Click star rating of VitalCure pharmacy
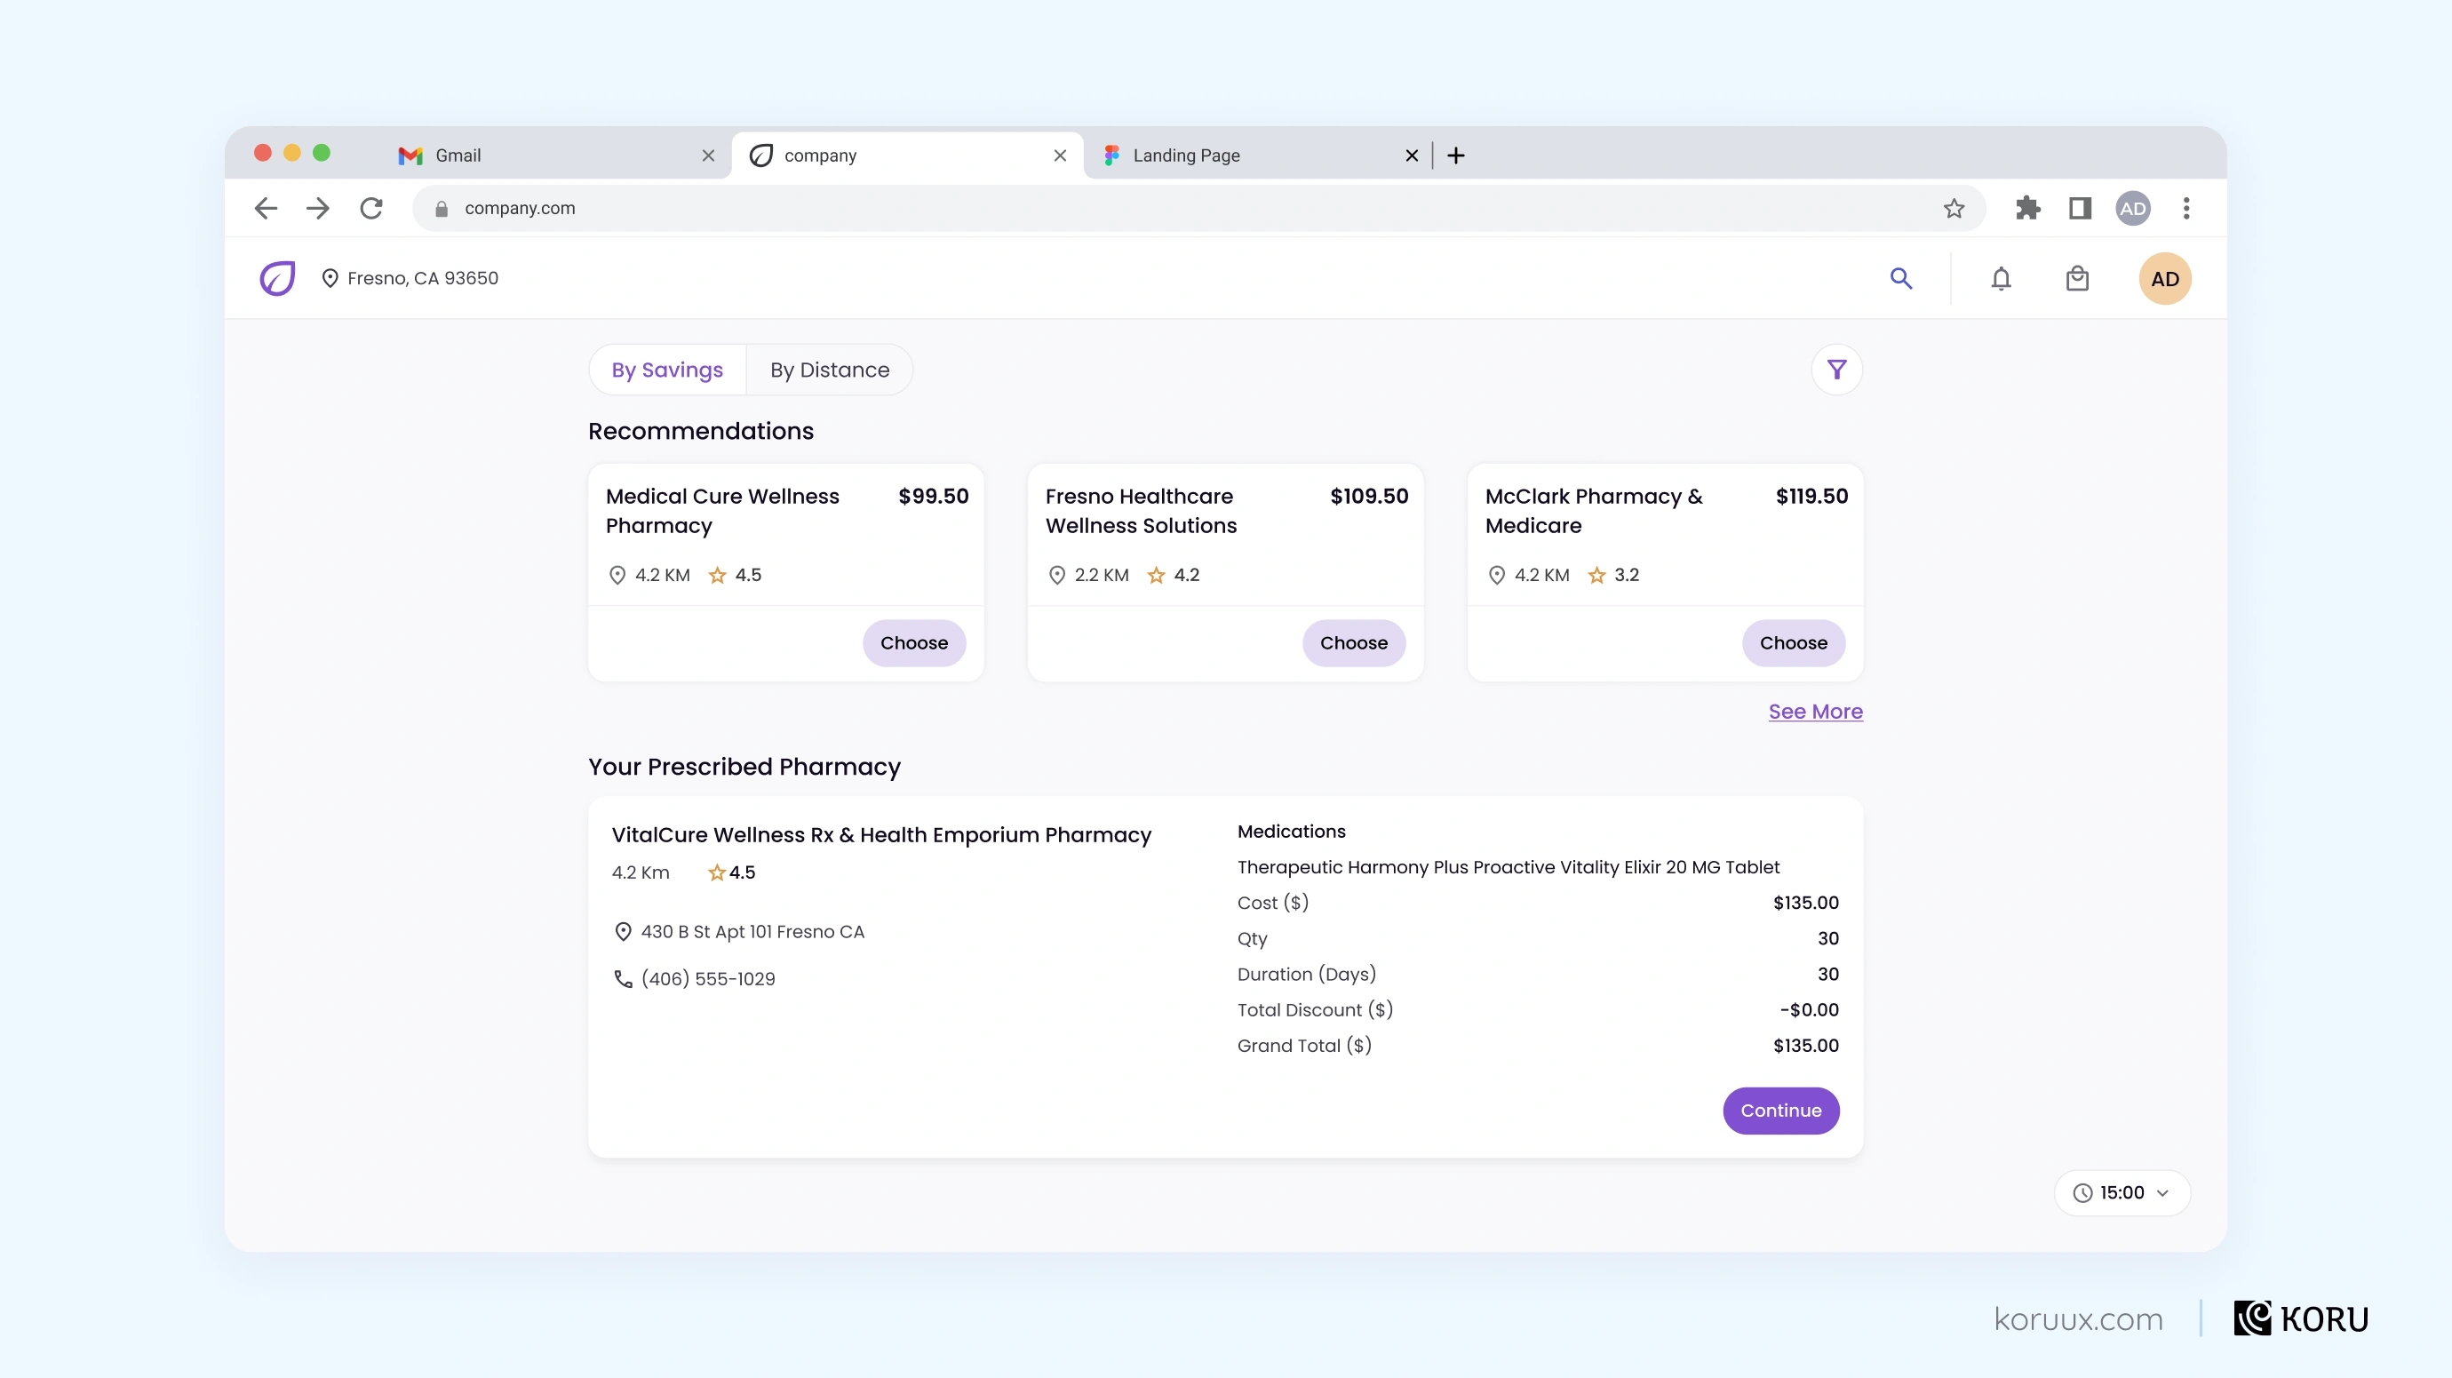This screenshot has width=2452, height=1378. tap(730, 872)
